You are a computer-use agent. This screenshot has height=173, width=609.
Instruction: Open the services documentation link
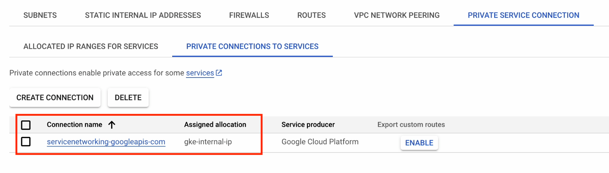coord(200,73)
